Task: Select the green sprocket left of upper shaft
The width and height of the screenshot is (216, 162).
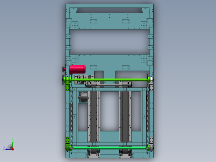Action: coord(63,80)
